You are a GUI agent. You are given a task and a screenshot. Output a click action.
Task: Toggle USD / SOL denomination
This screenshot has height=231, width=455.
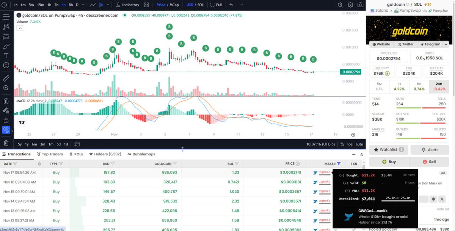[195, 5]
